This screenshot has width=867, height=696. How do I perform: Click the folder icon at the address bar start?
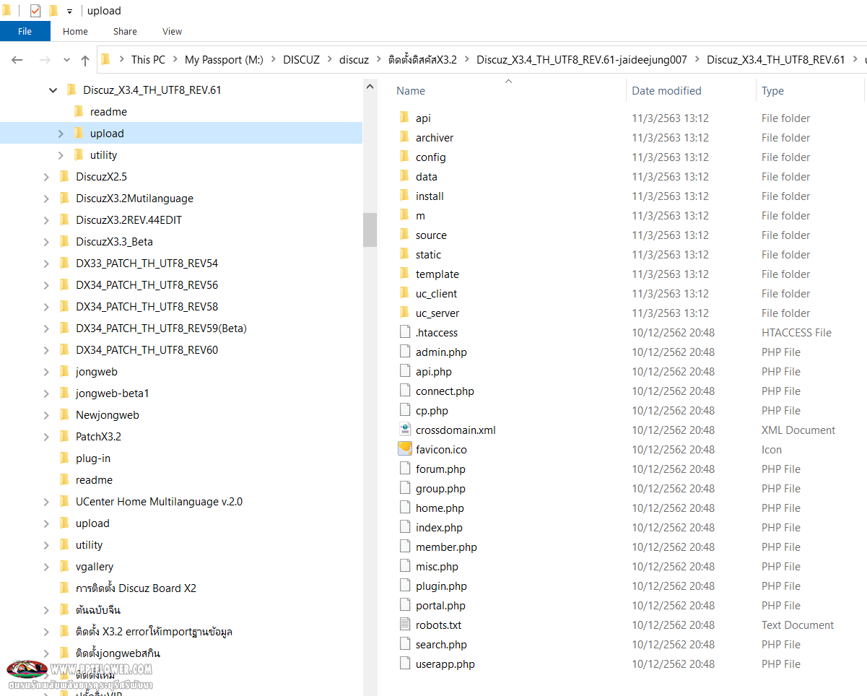click(x=106, y=59)
